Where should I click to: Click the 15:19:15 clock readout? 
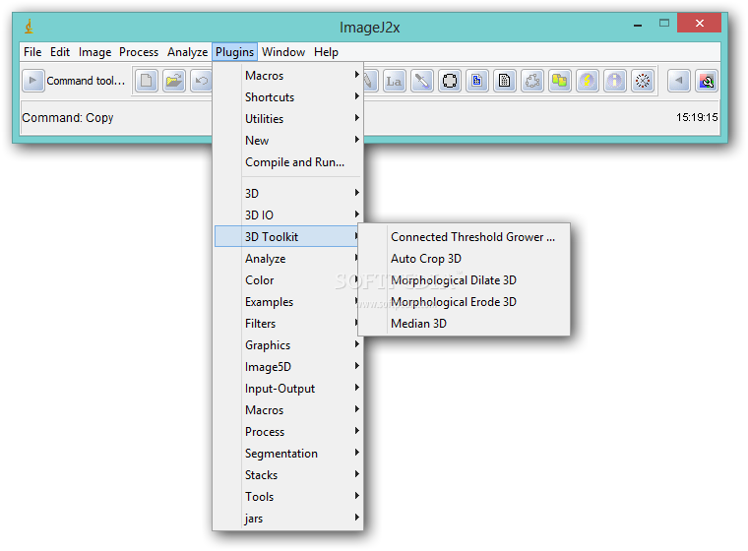[697, 117]
